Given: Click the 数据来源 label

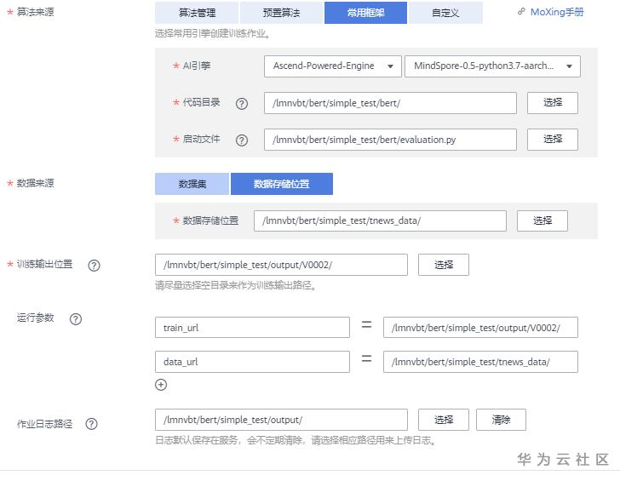Looking at the screenshot, I should tap(35, 183).
